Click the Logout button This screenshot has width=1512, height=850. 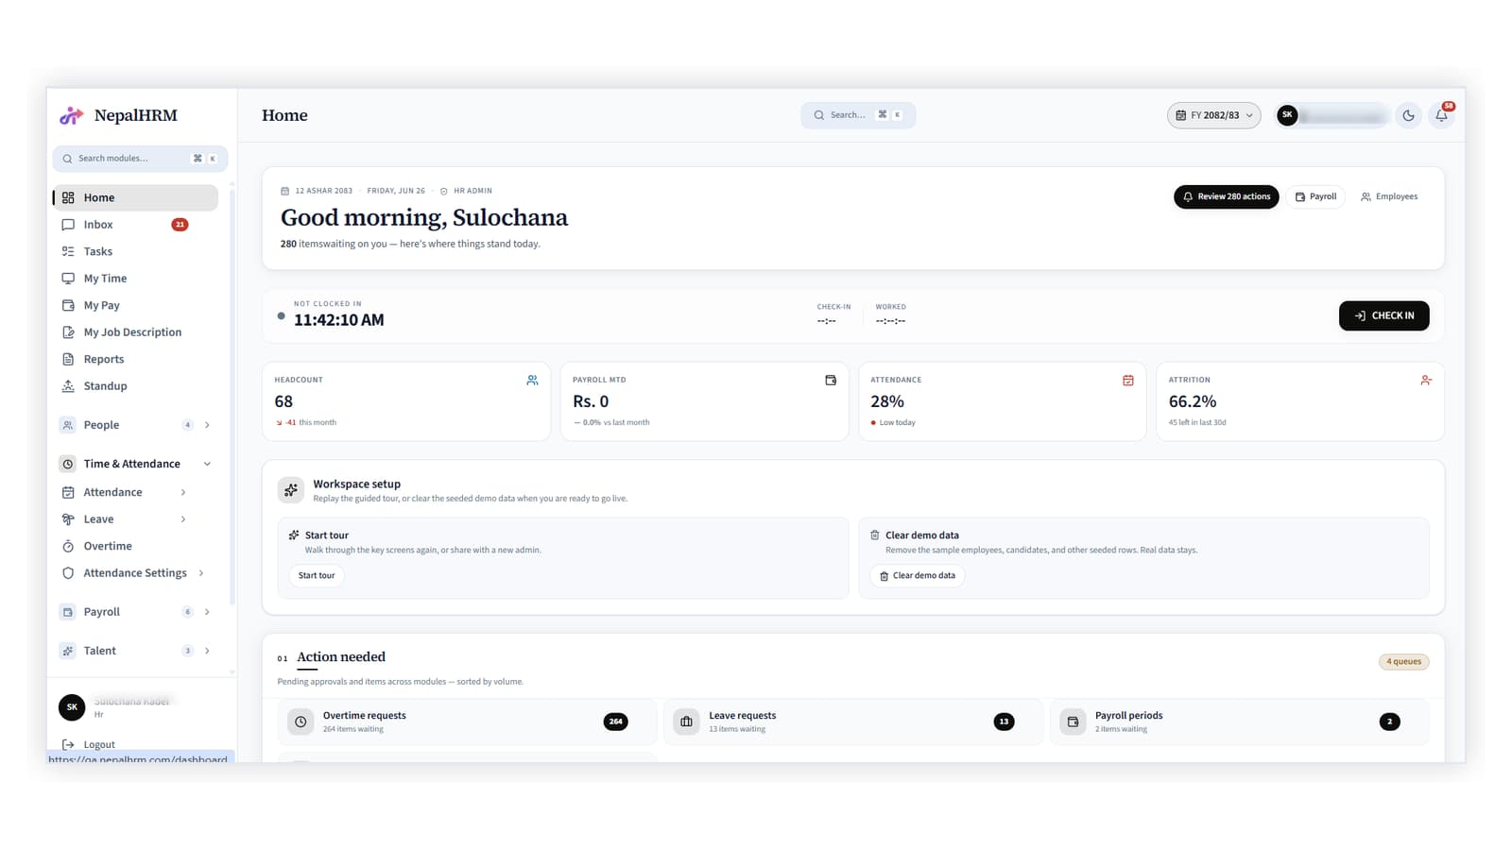click(88, 744)
